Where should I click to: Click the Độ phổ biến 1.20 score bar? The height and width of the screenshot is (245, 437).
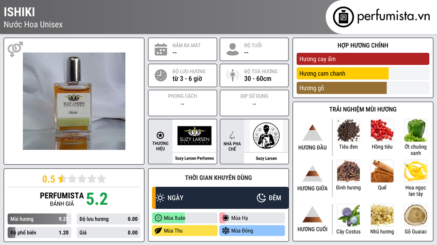tap(39, 233)
